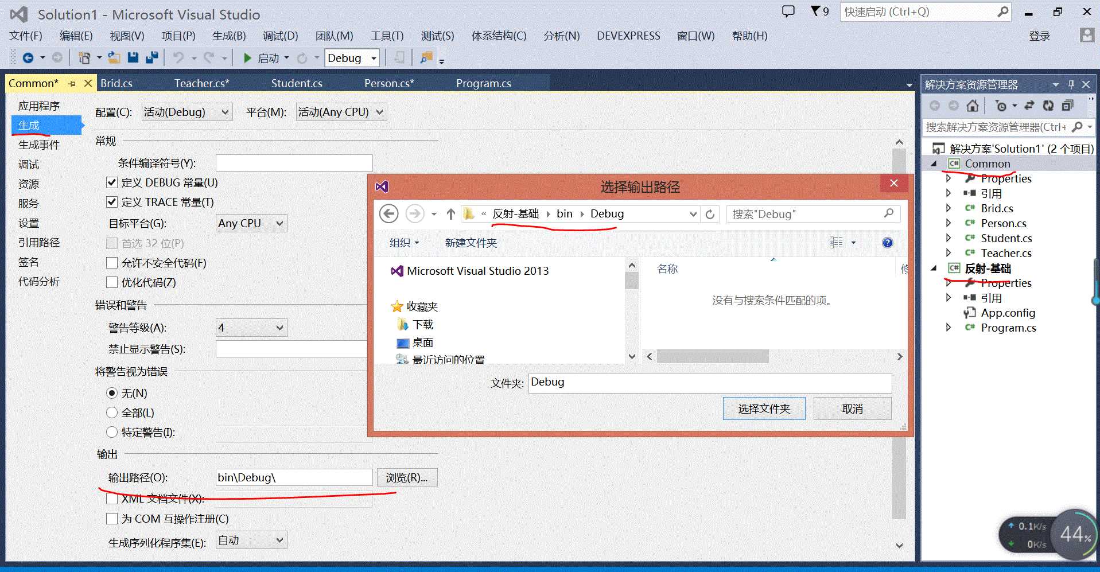Refresh the folder view in dialog

[x=710, y=214]
